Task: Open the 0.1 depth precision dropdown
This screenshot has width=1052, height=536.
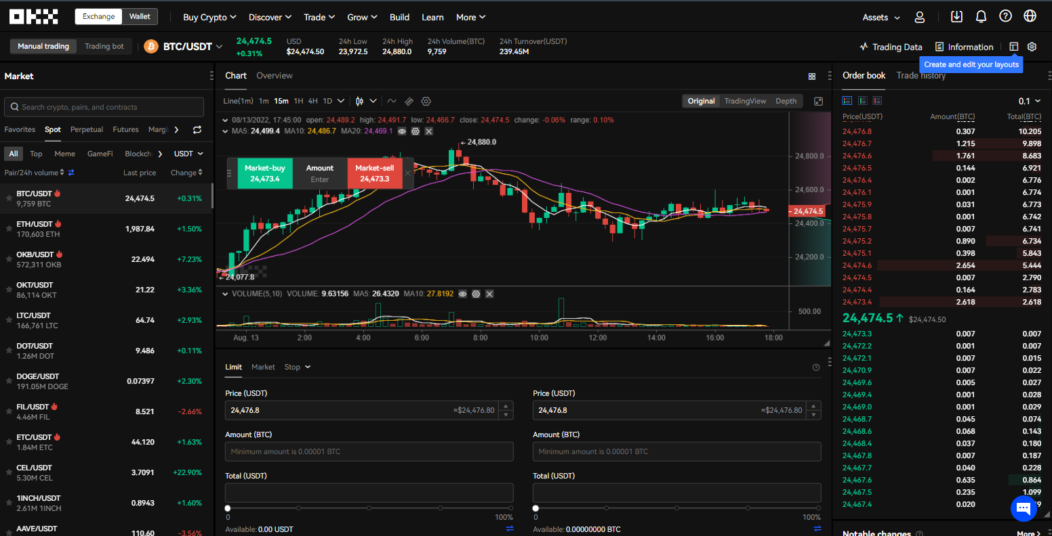Action: [x=1029, y=101]
